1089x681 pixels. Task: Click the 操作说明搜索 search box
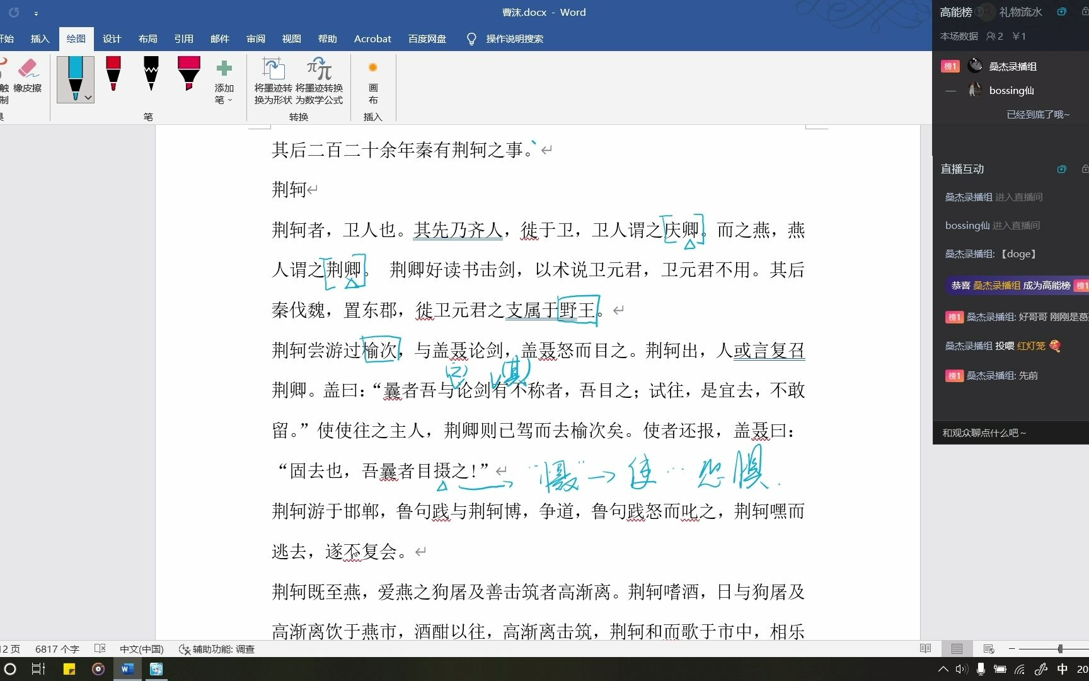click(x=514, y=39)
